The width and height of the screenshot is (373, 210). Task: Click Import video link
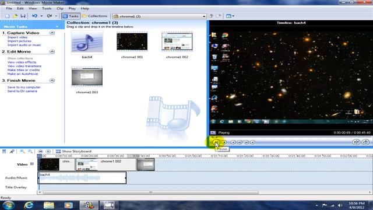17,37
